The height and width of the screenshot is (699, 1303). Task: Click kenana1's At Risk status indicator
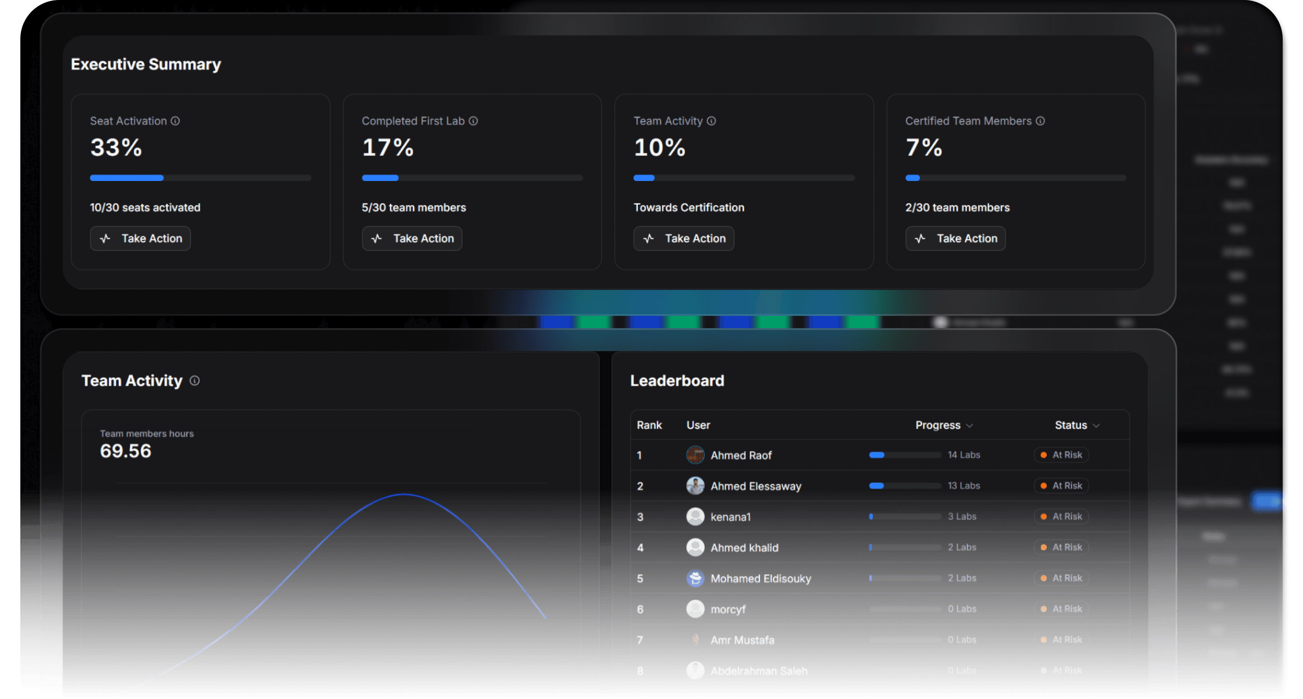tap(1061, 516)
